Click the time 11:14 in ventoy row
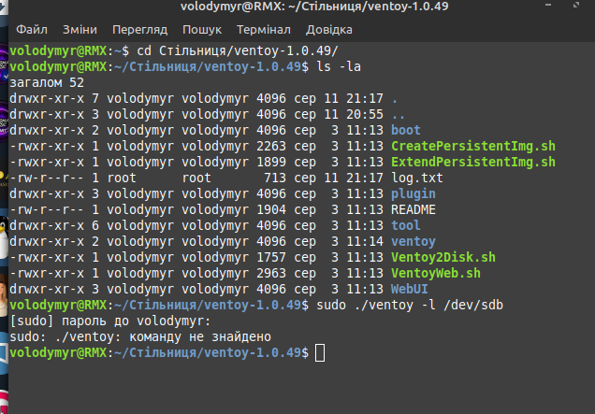Screen dimensions: 595x414 pyautogui.click(x=365, y=241)
